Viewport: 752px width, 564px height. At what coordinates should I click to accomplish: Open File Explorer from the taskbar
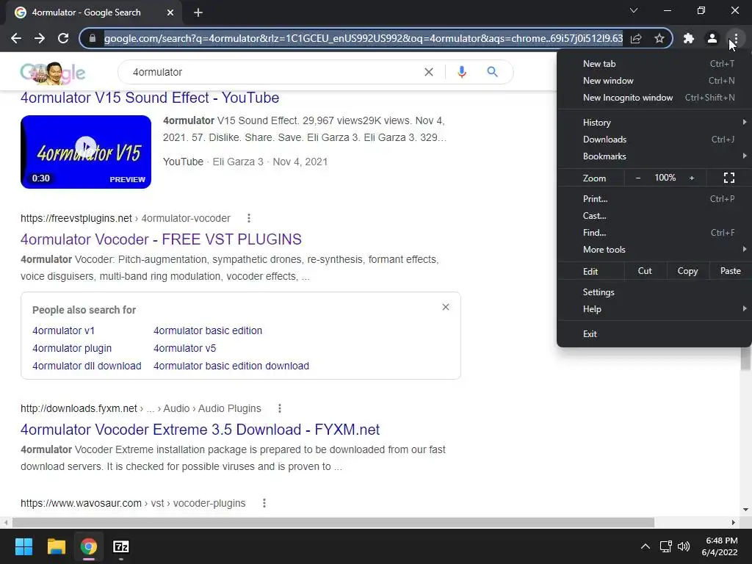pyautogui.click(x=56, y=546)
